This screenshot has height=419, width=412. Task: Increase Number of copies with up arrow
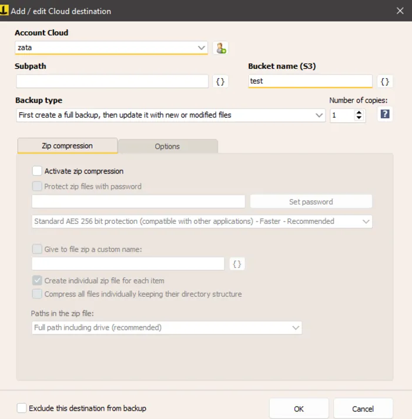click(359, 112)
